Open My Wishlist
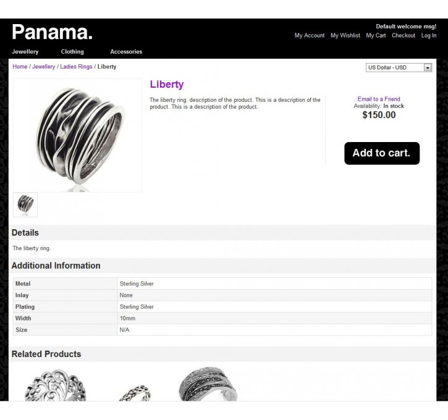Screen dimensions: 448x420 345,35
